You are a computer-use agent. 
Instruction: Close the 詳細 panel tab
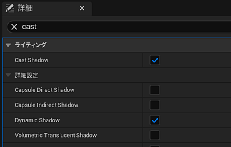pyautogui.click(x=82, y=8)
